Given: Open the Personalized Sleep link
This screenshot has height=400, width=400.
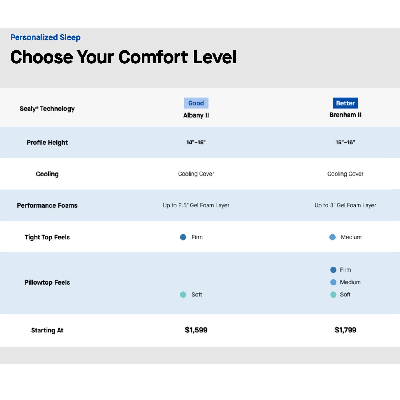Looking at the screenshot, I should point(45,37).
